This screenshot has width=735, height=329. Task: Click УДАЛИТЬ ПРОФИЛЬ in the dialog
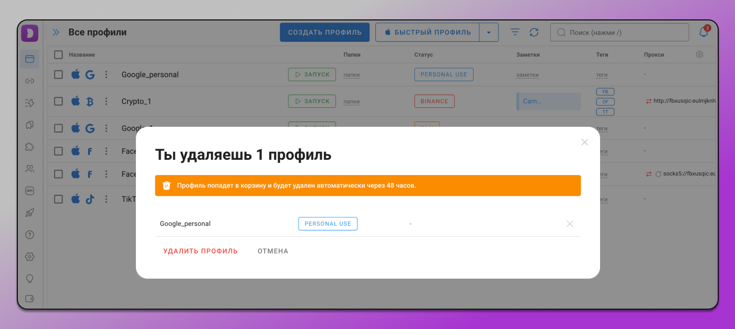[201, 251]
